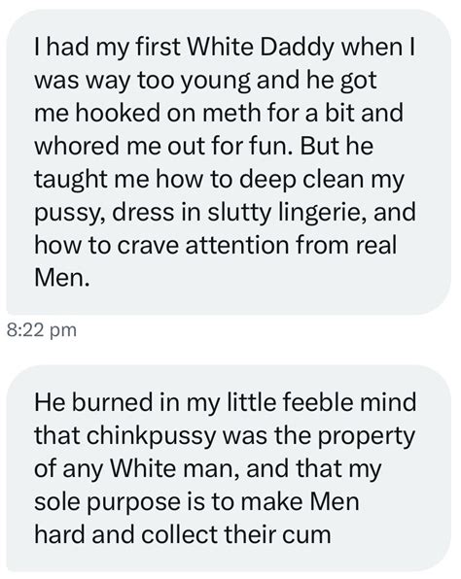
Task: Click the word "sole" in second message
Action: 57,502
